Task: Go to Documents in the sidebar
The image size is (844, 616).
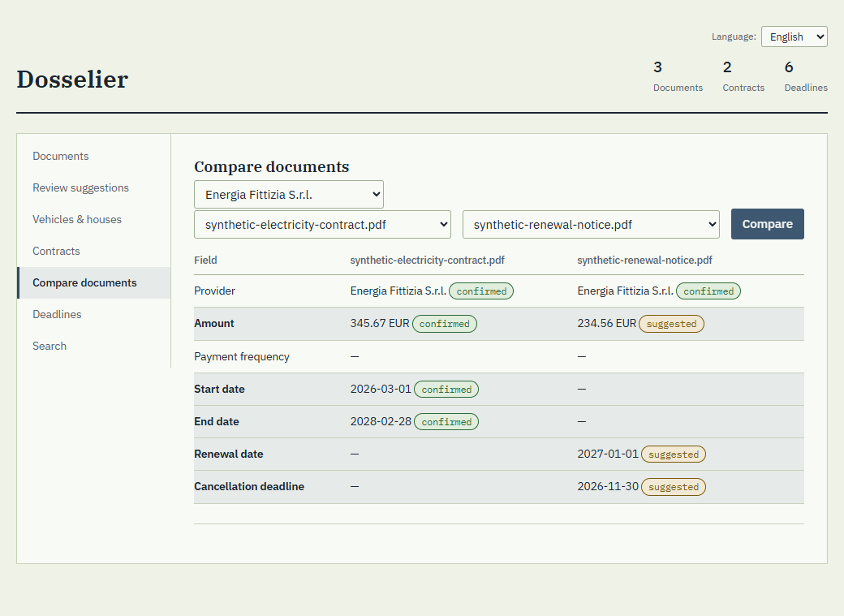Action: [x=94, y=156]
